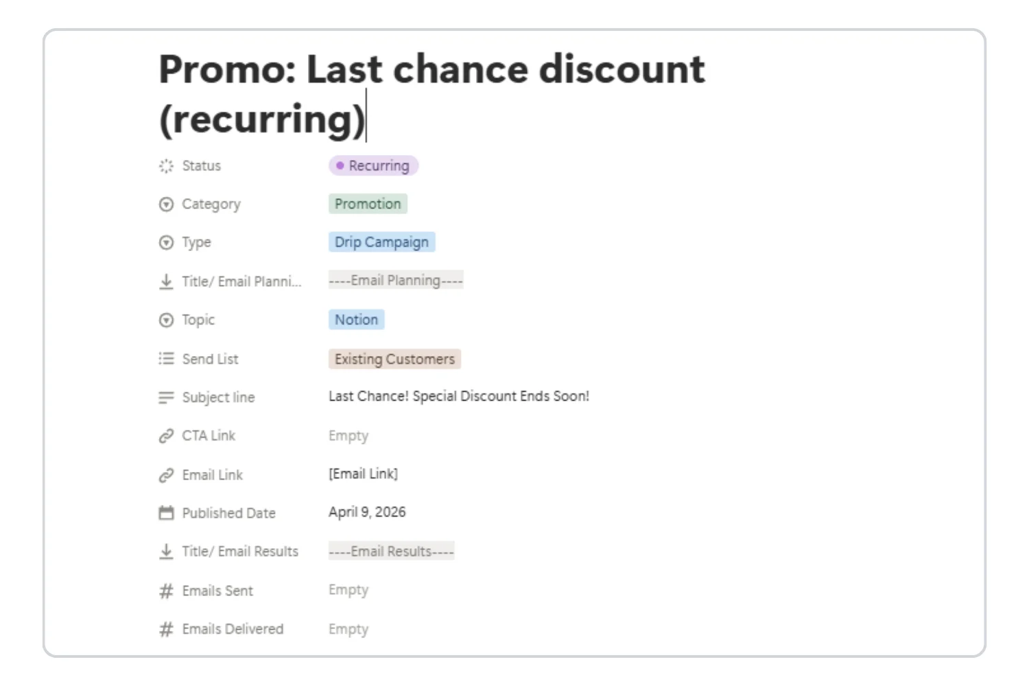This screenshot has width=1029, height=686.
Task: Click the Published Date value April 9, 2026
Action: [367, 512]
